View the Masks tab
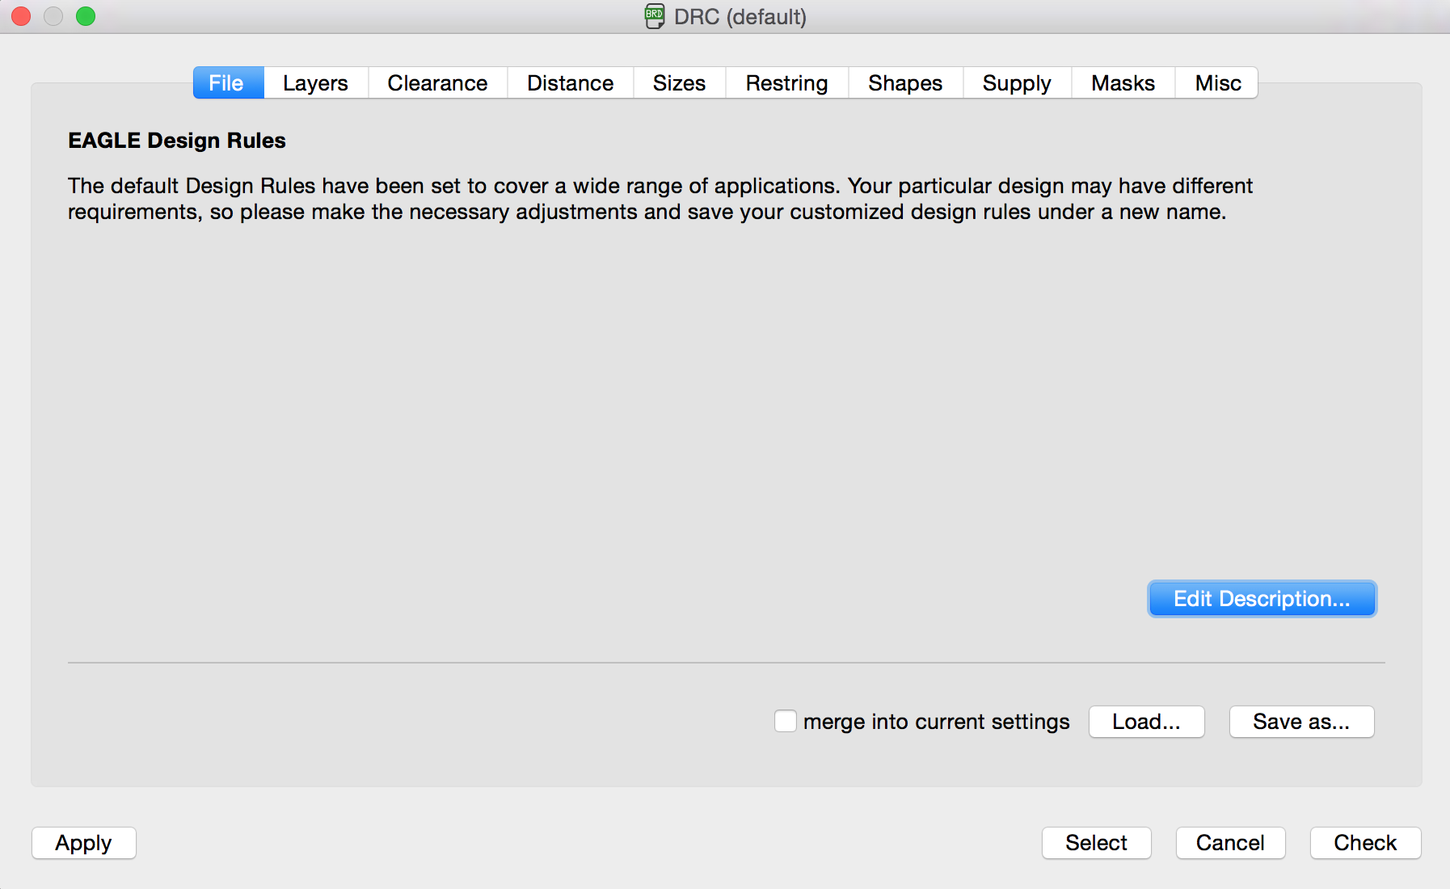The height and width of the screenshot is (889, 1450). [1123, 83]
